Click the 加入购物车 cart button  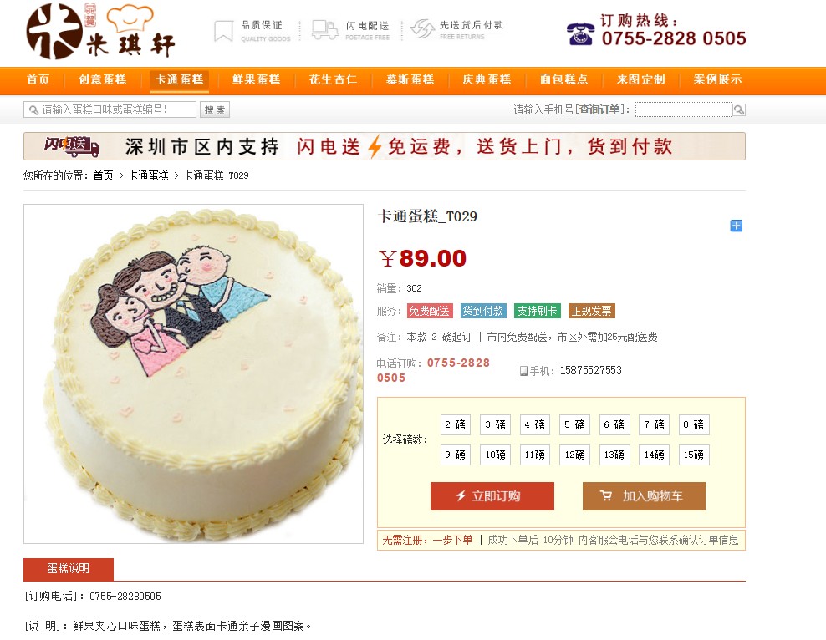(644, 496)
